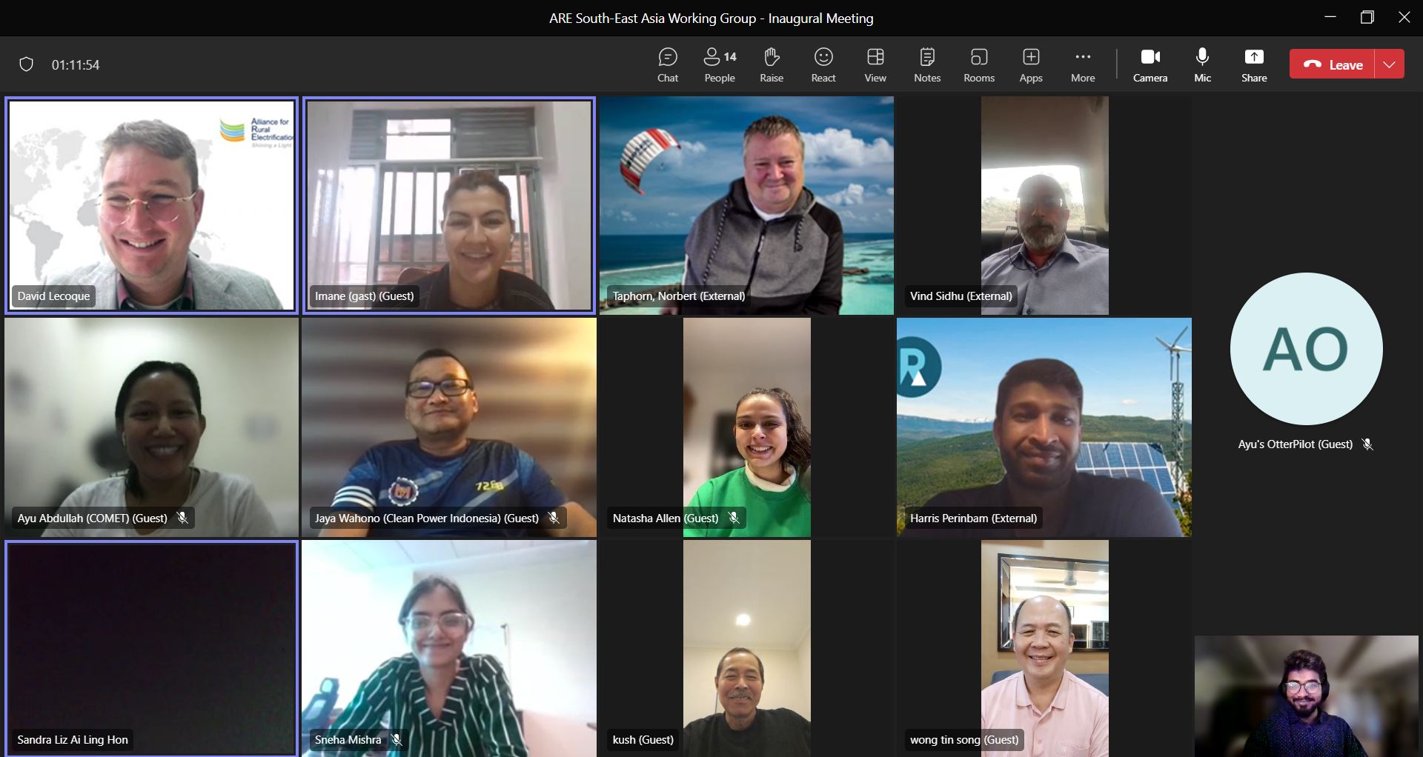
Task: Click the shield security icon
Action: tap(27, 64)
